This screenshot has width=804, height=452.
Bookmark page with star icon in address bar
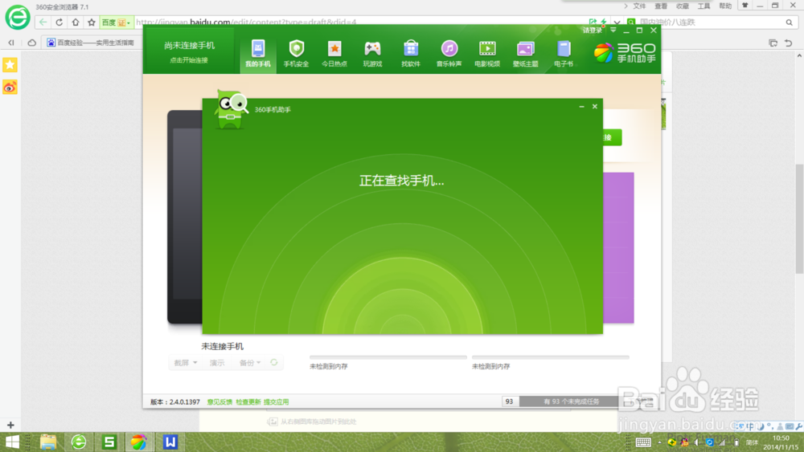[x=92, y=22]
